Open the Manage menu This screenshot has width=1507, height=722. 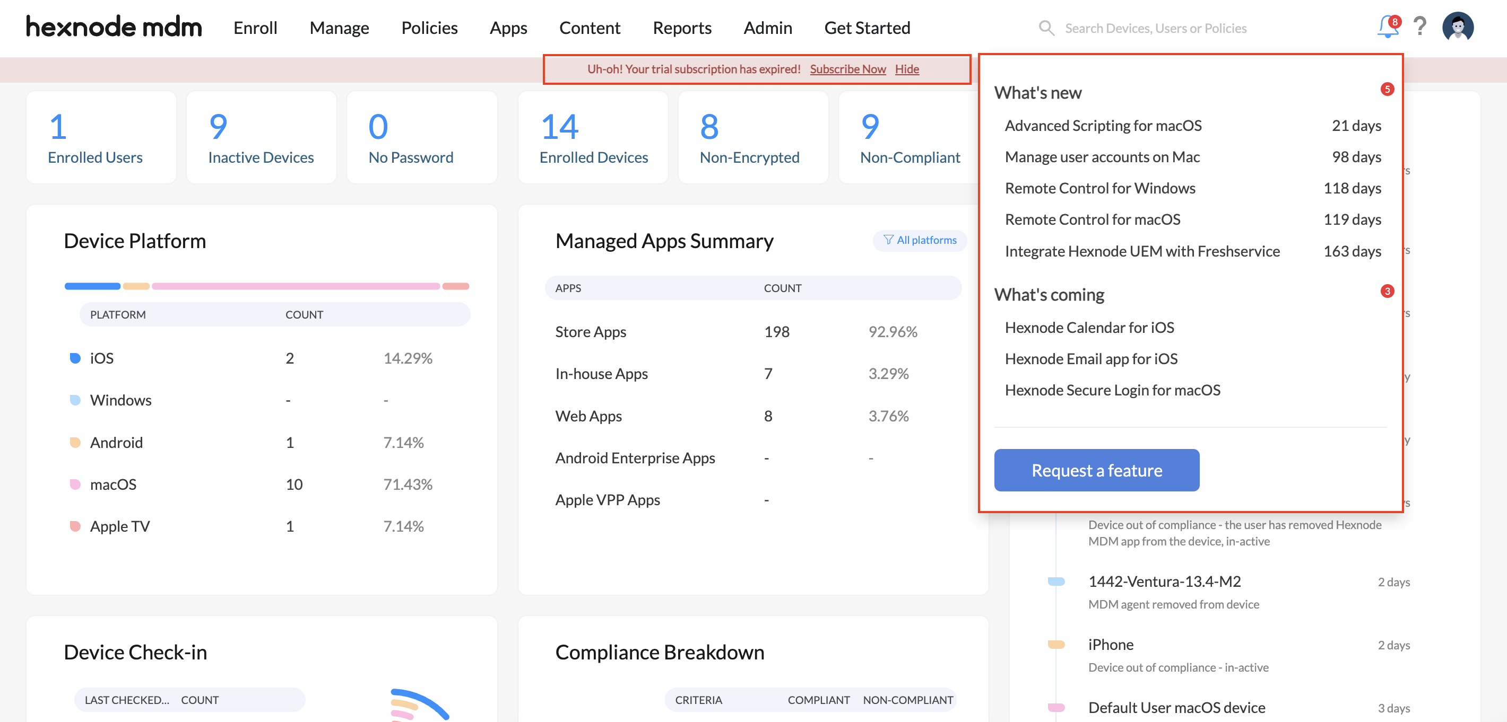pos(339,28)
